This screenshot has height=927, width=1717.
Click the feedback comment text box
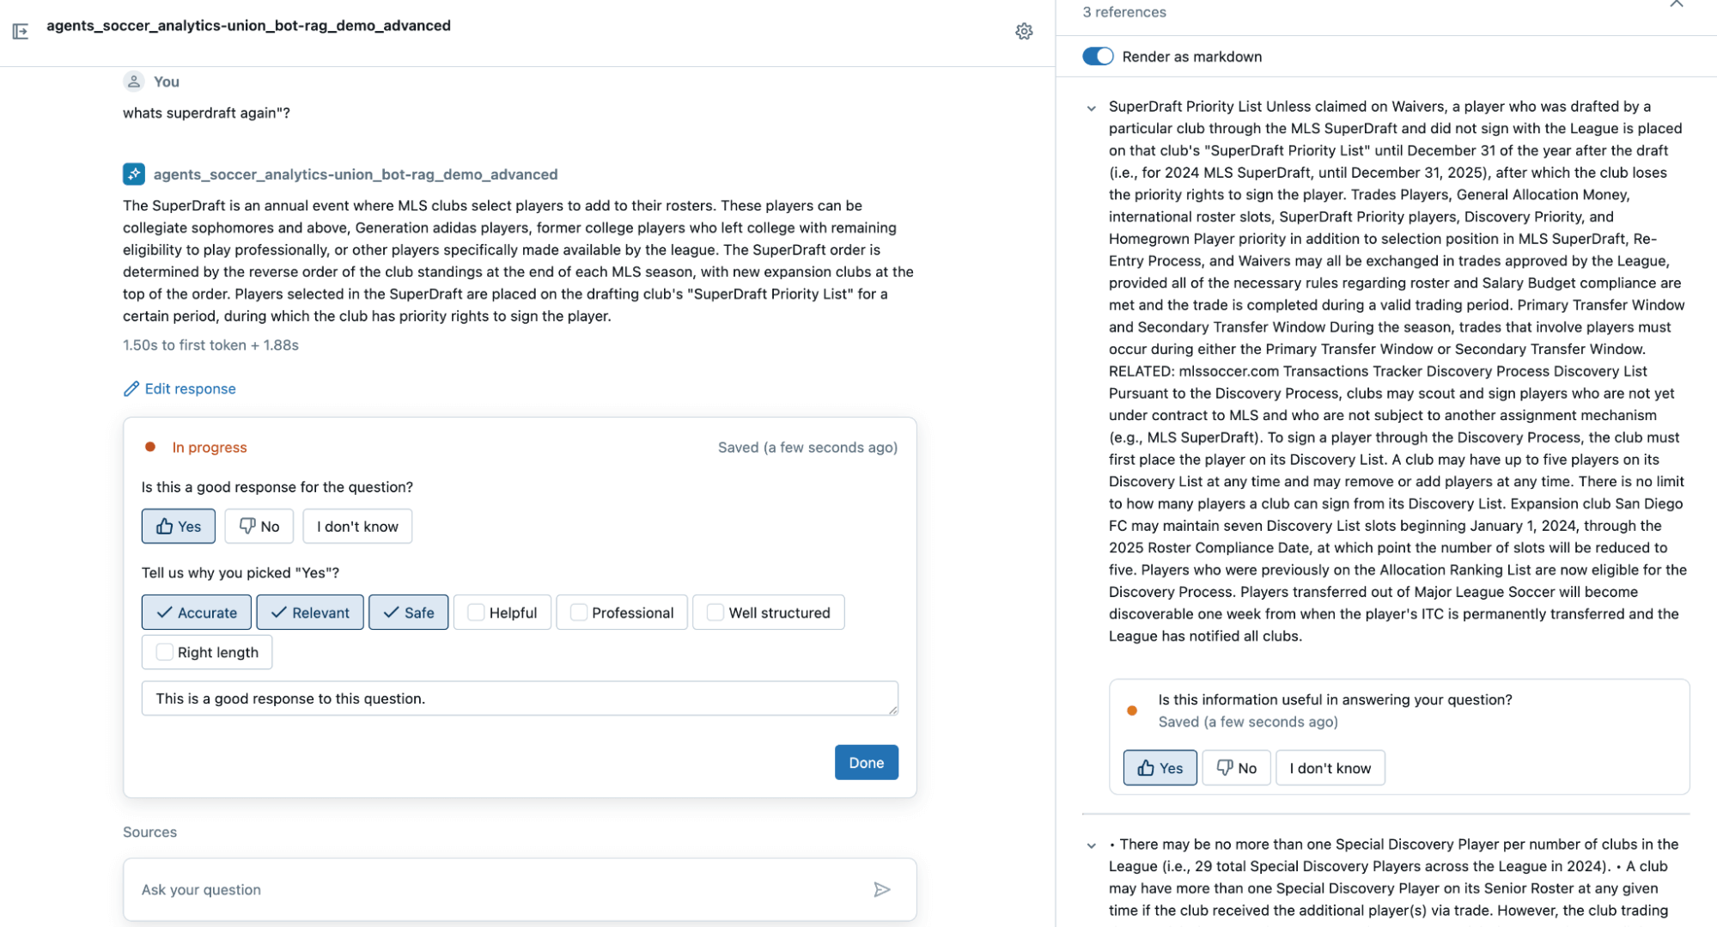click(519, 698)
